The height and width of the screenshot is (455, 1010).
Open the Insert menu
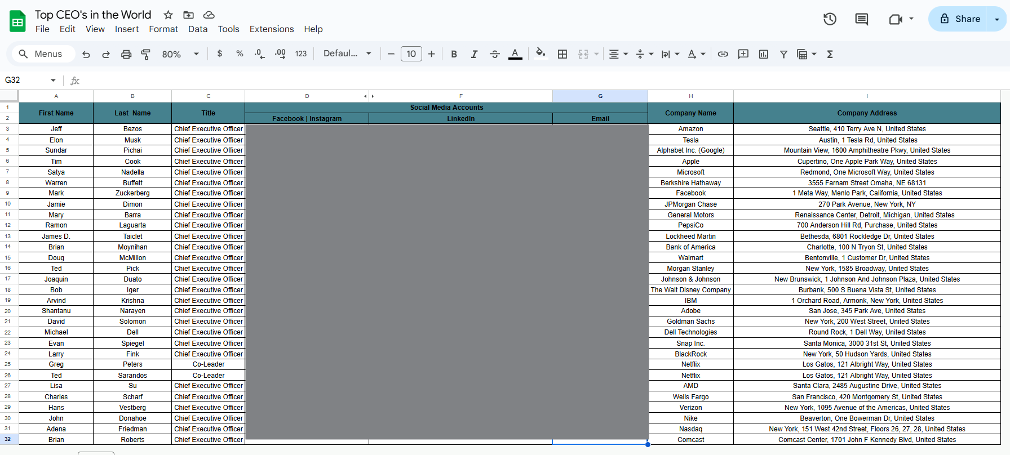tap(127, 29)
